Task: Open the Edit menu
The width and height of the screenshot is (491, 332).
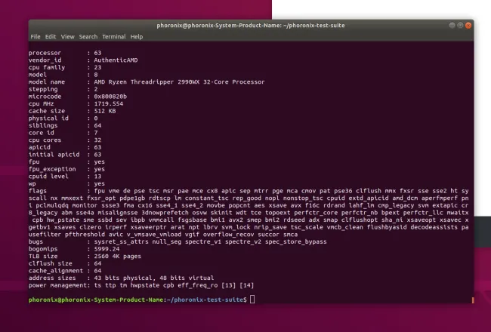Action: click(x=51, y=37)
